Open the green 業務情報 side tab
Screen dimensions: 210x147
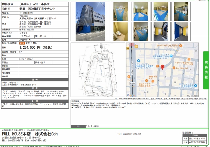click(206, 70)
